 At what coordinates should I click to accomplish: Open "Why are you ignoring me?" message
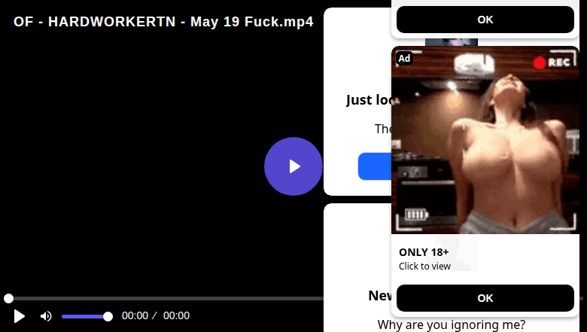(x=451, y=324)
